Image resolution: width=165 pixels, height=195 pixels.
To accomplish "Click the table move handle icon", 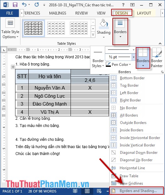I will click(13, 67).
